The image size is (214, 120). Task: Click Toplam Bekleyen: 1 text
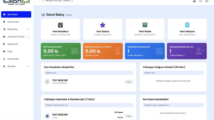[136, 55]
